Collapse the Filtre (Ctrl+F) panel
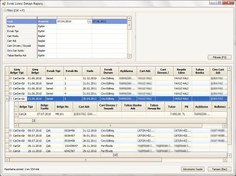The height and width of the screenshot is (176, 236). tap(5, 11)
